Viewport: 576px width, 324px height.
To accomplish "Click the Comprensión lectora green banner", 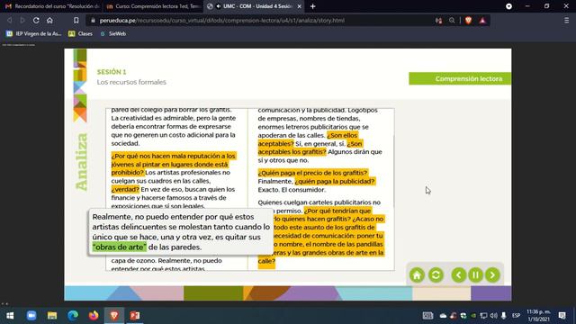I will (x=460, y=78).
